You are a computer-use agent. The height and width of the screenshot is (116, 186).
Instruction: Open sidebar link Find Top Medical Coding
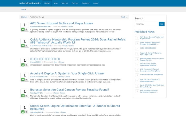tap(149, 91)
